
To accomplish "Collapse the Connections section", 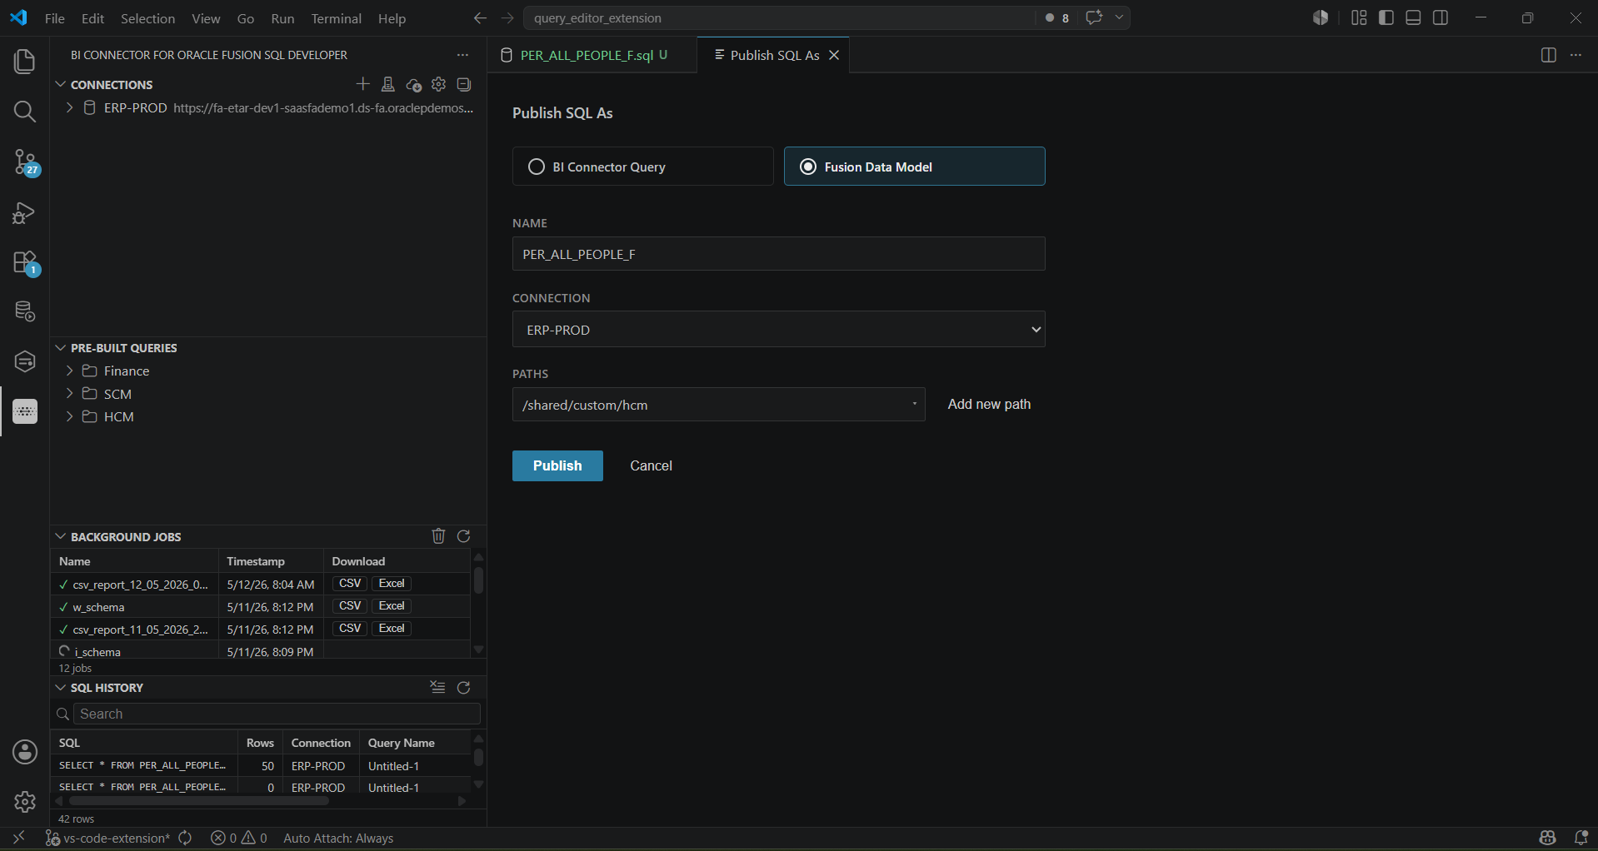I will 60,84.
